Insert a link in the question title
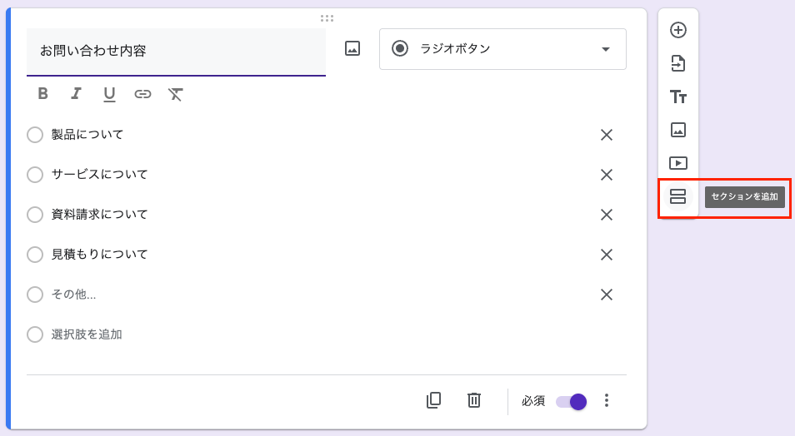 [x=142, y=94]
